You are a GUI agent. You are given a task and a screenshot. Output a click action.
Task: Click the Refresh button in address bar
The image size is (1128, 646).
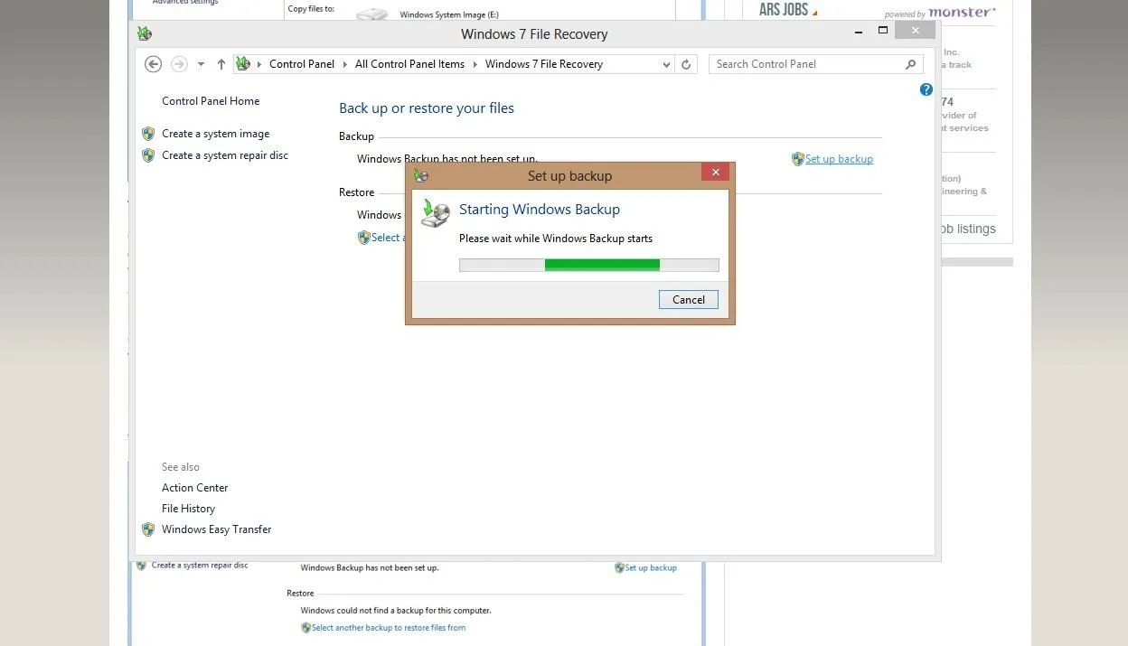[686, 64]
